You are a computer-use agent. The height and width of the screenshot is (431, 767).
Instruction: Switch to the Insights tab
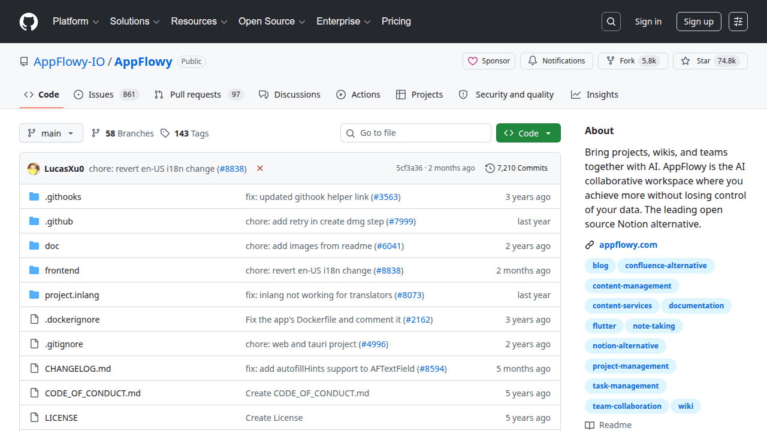(594, 95)
